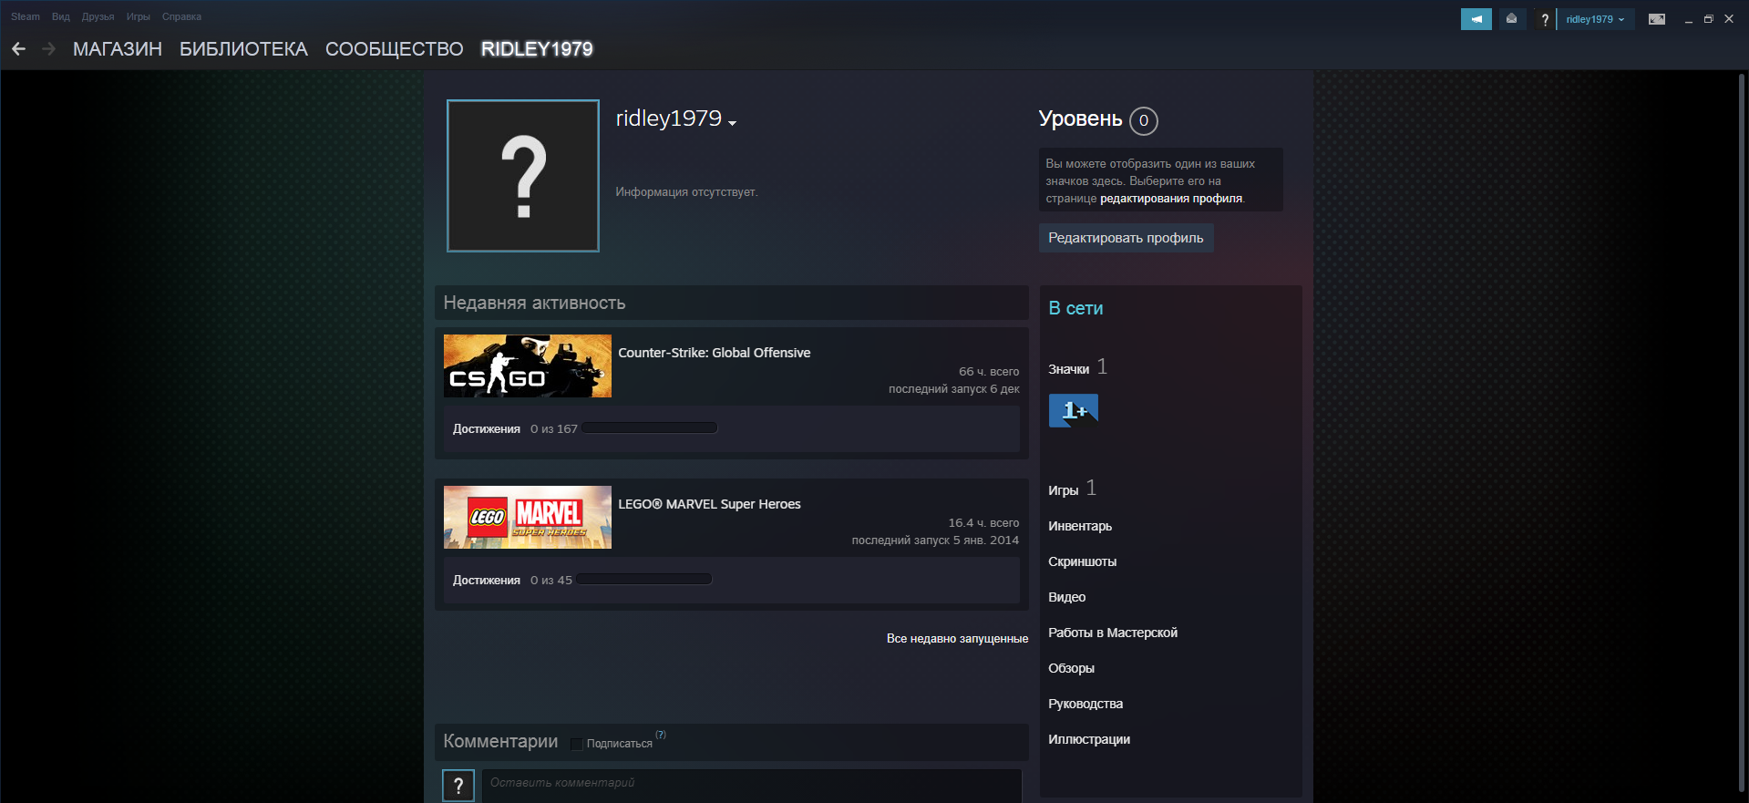The width and height of the screenshot is (1749, 803).
Task: Switch to Big Picture mode icon
Action: [1657, 19]
